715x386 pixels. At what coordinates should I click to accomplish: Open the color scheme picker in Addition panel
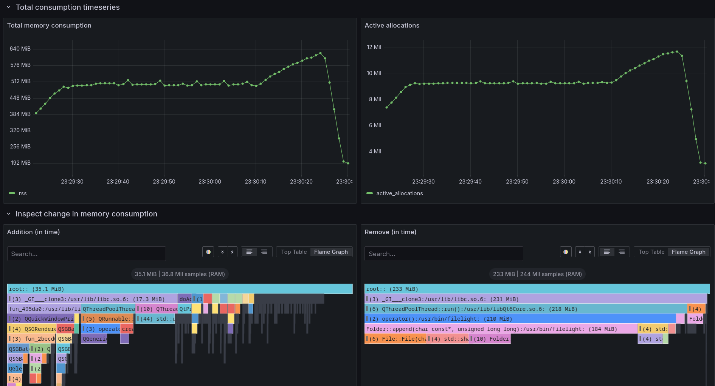(208, 252)
